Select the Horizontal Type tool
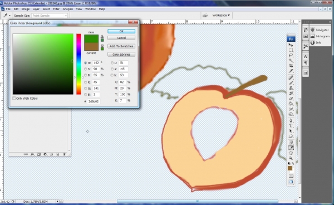 pos(291,126)
